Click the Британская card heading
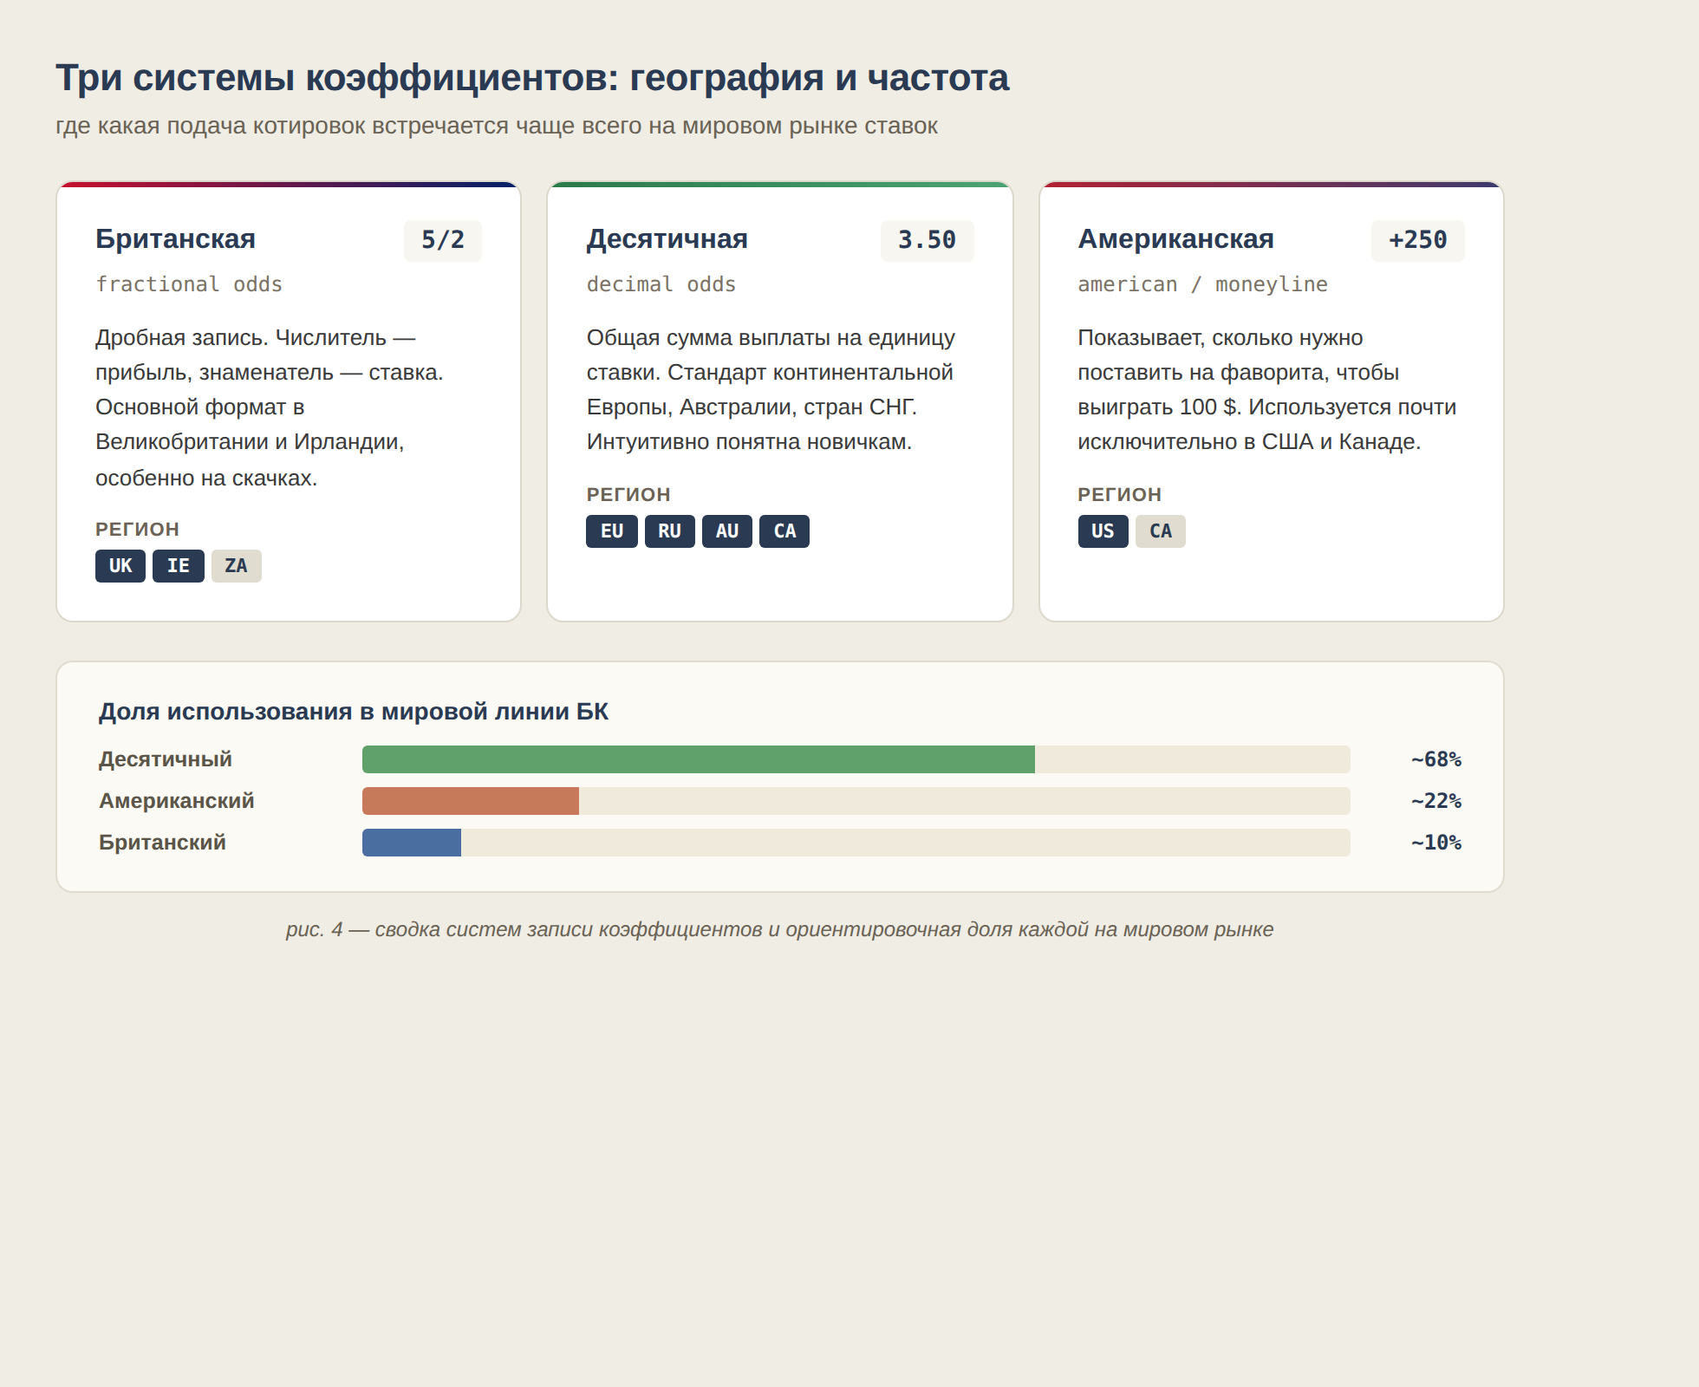1699x1387 pixels. pos(175,238)
